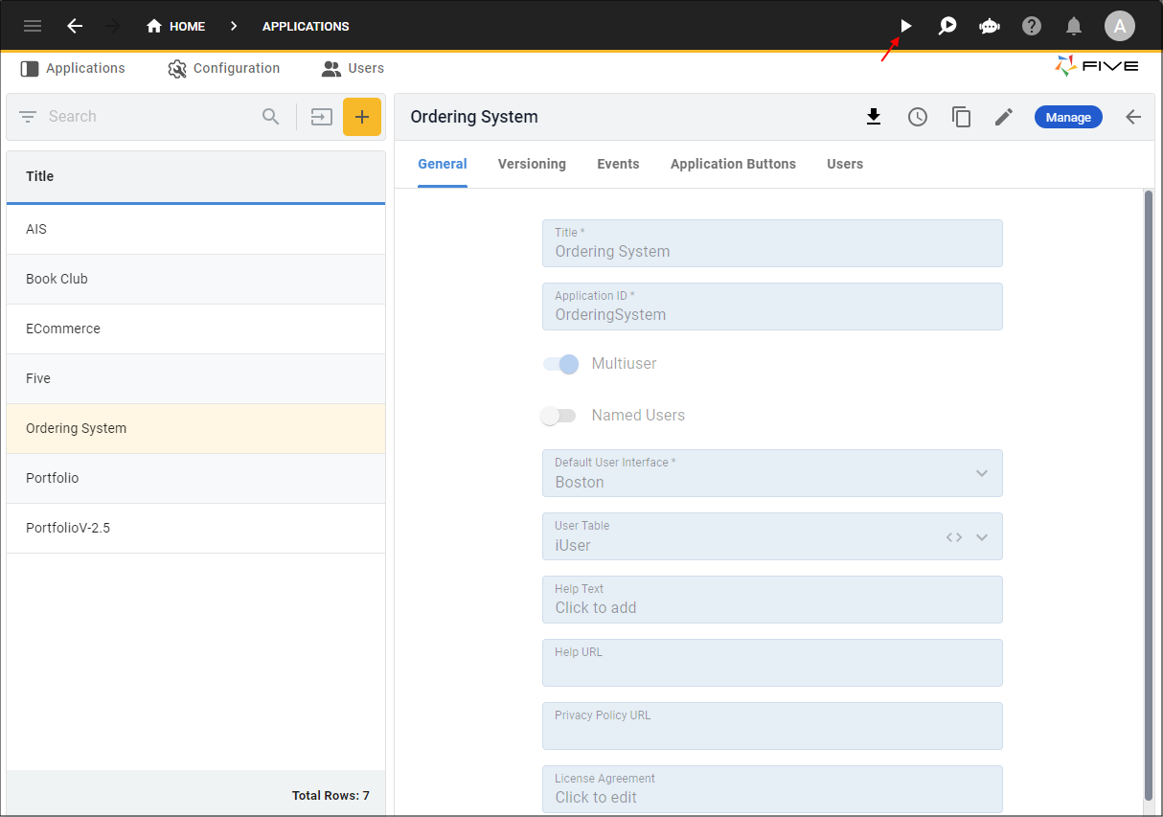The width and height of the screenshot is (1163, 817).
Task: Export Ordering System via download icon
Action: (x=873, y=117)
